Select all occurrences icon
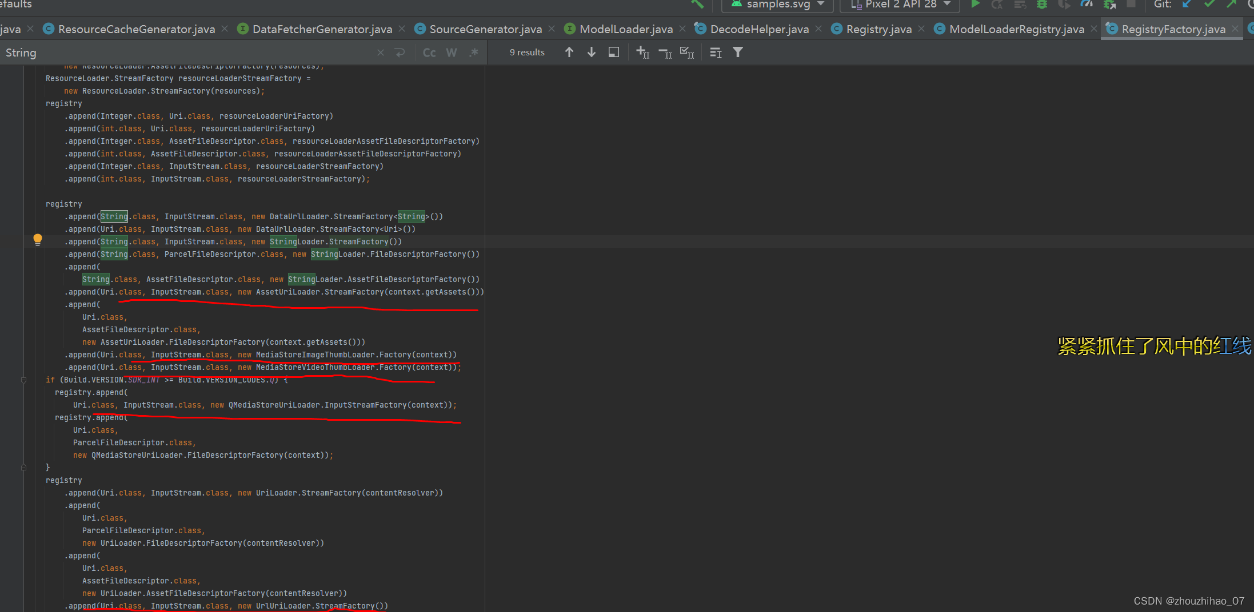 [687, 53]
